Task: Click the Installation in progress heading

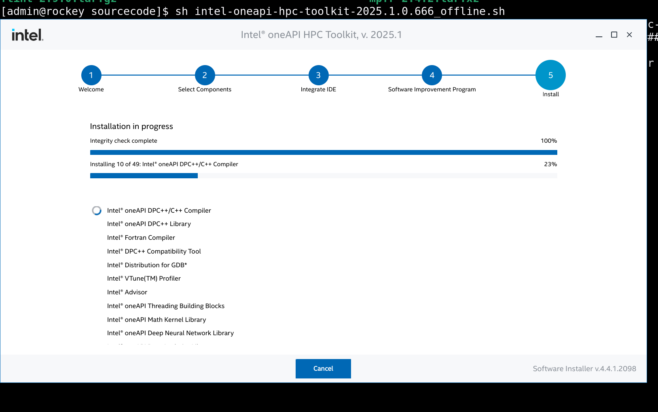Action: [x=131, y=127]
